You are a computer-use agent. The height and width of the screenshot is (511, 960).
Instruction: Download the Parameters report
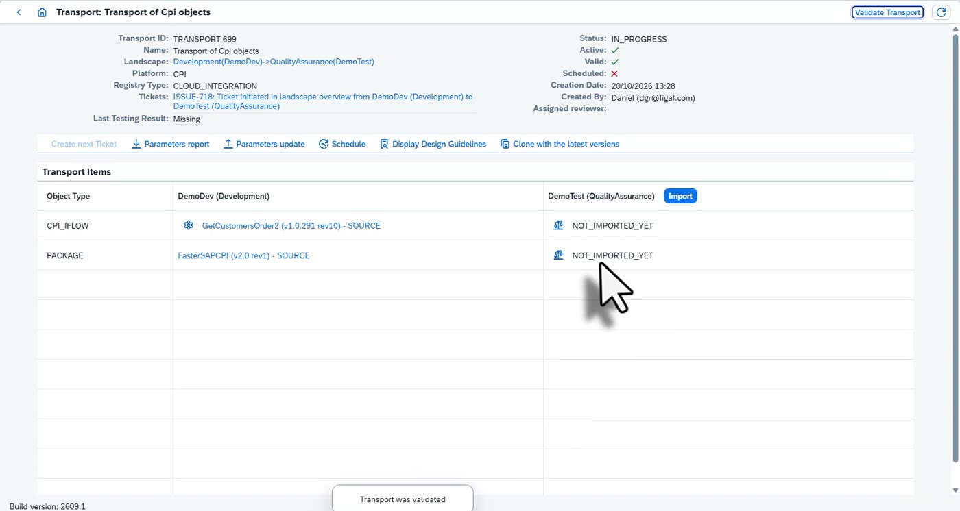click(x=170, y=144)
